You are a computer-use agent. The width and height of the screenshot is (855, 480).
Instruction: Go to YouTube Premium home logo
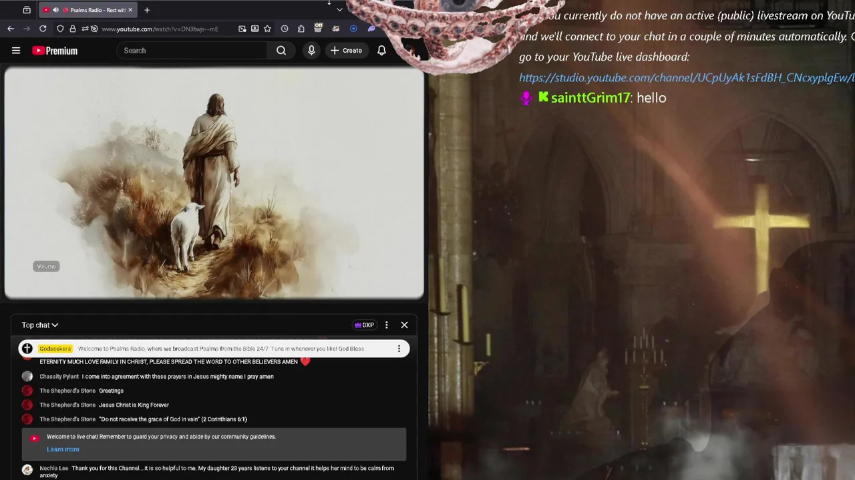point(55,51)
